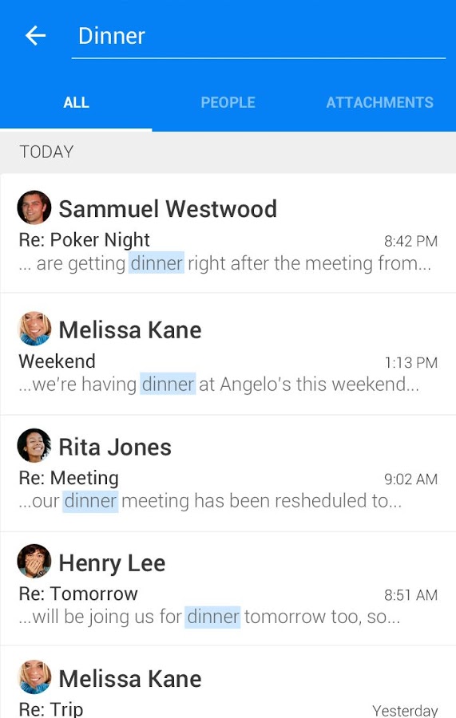Tap Melissa Kane's avatar in Weekend email

[x=34, y=329]
